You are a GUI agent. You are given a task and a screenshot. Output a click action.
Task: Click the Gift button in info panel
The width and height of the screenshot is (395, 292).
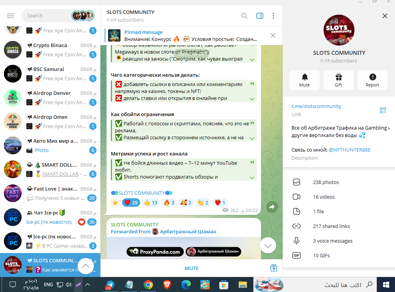tap(339, 80)
